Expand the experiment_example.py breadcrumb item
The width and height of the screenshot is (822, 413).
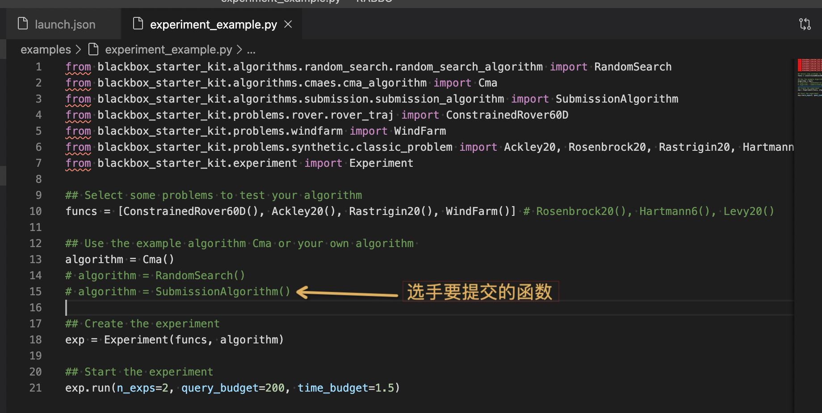coord(168,50)
